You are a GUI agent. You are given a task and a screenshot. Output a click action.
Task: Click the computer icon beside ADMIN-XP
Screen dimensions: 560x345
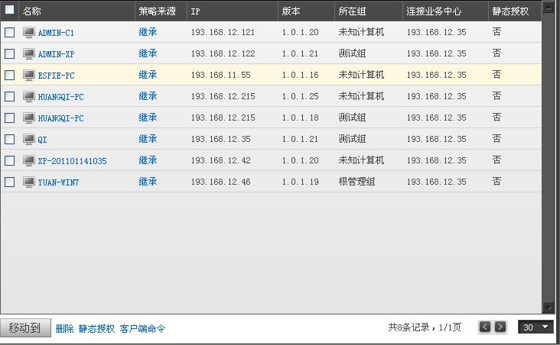(29, 54)
